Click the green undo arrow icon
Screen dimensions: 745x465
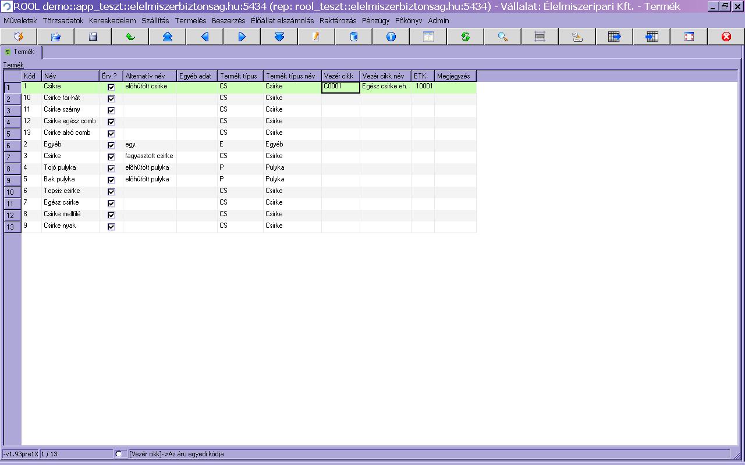tap(130, 37)
